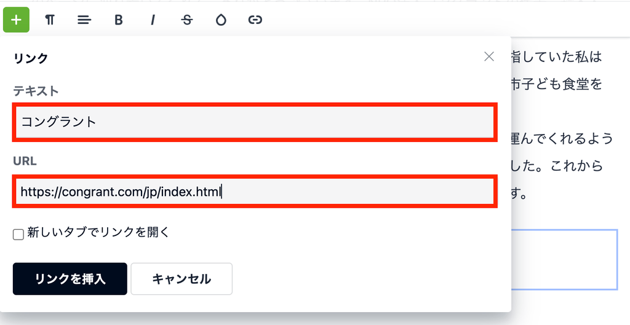Screen dimensions: 630x325
Task: Open the text alignment tool
Action: point(84,20)
